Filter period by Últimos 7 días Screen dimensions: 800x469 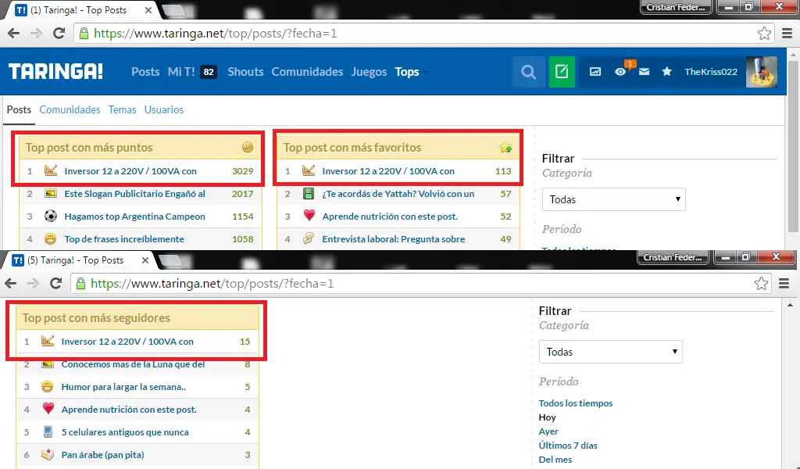click(568, 446)
